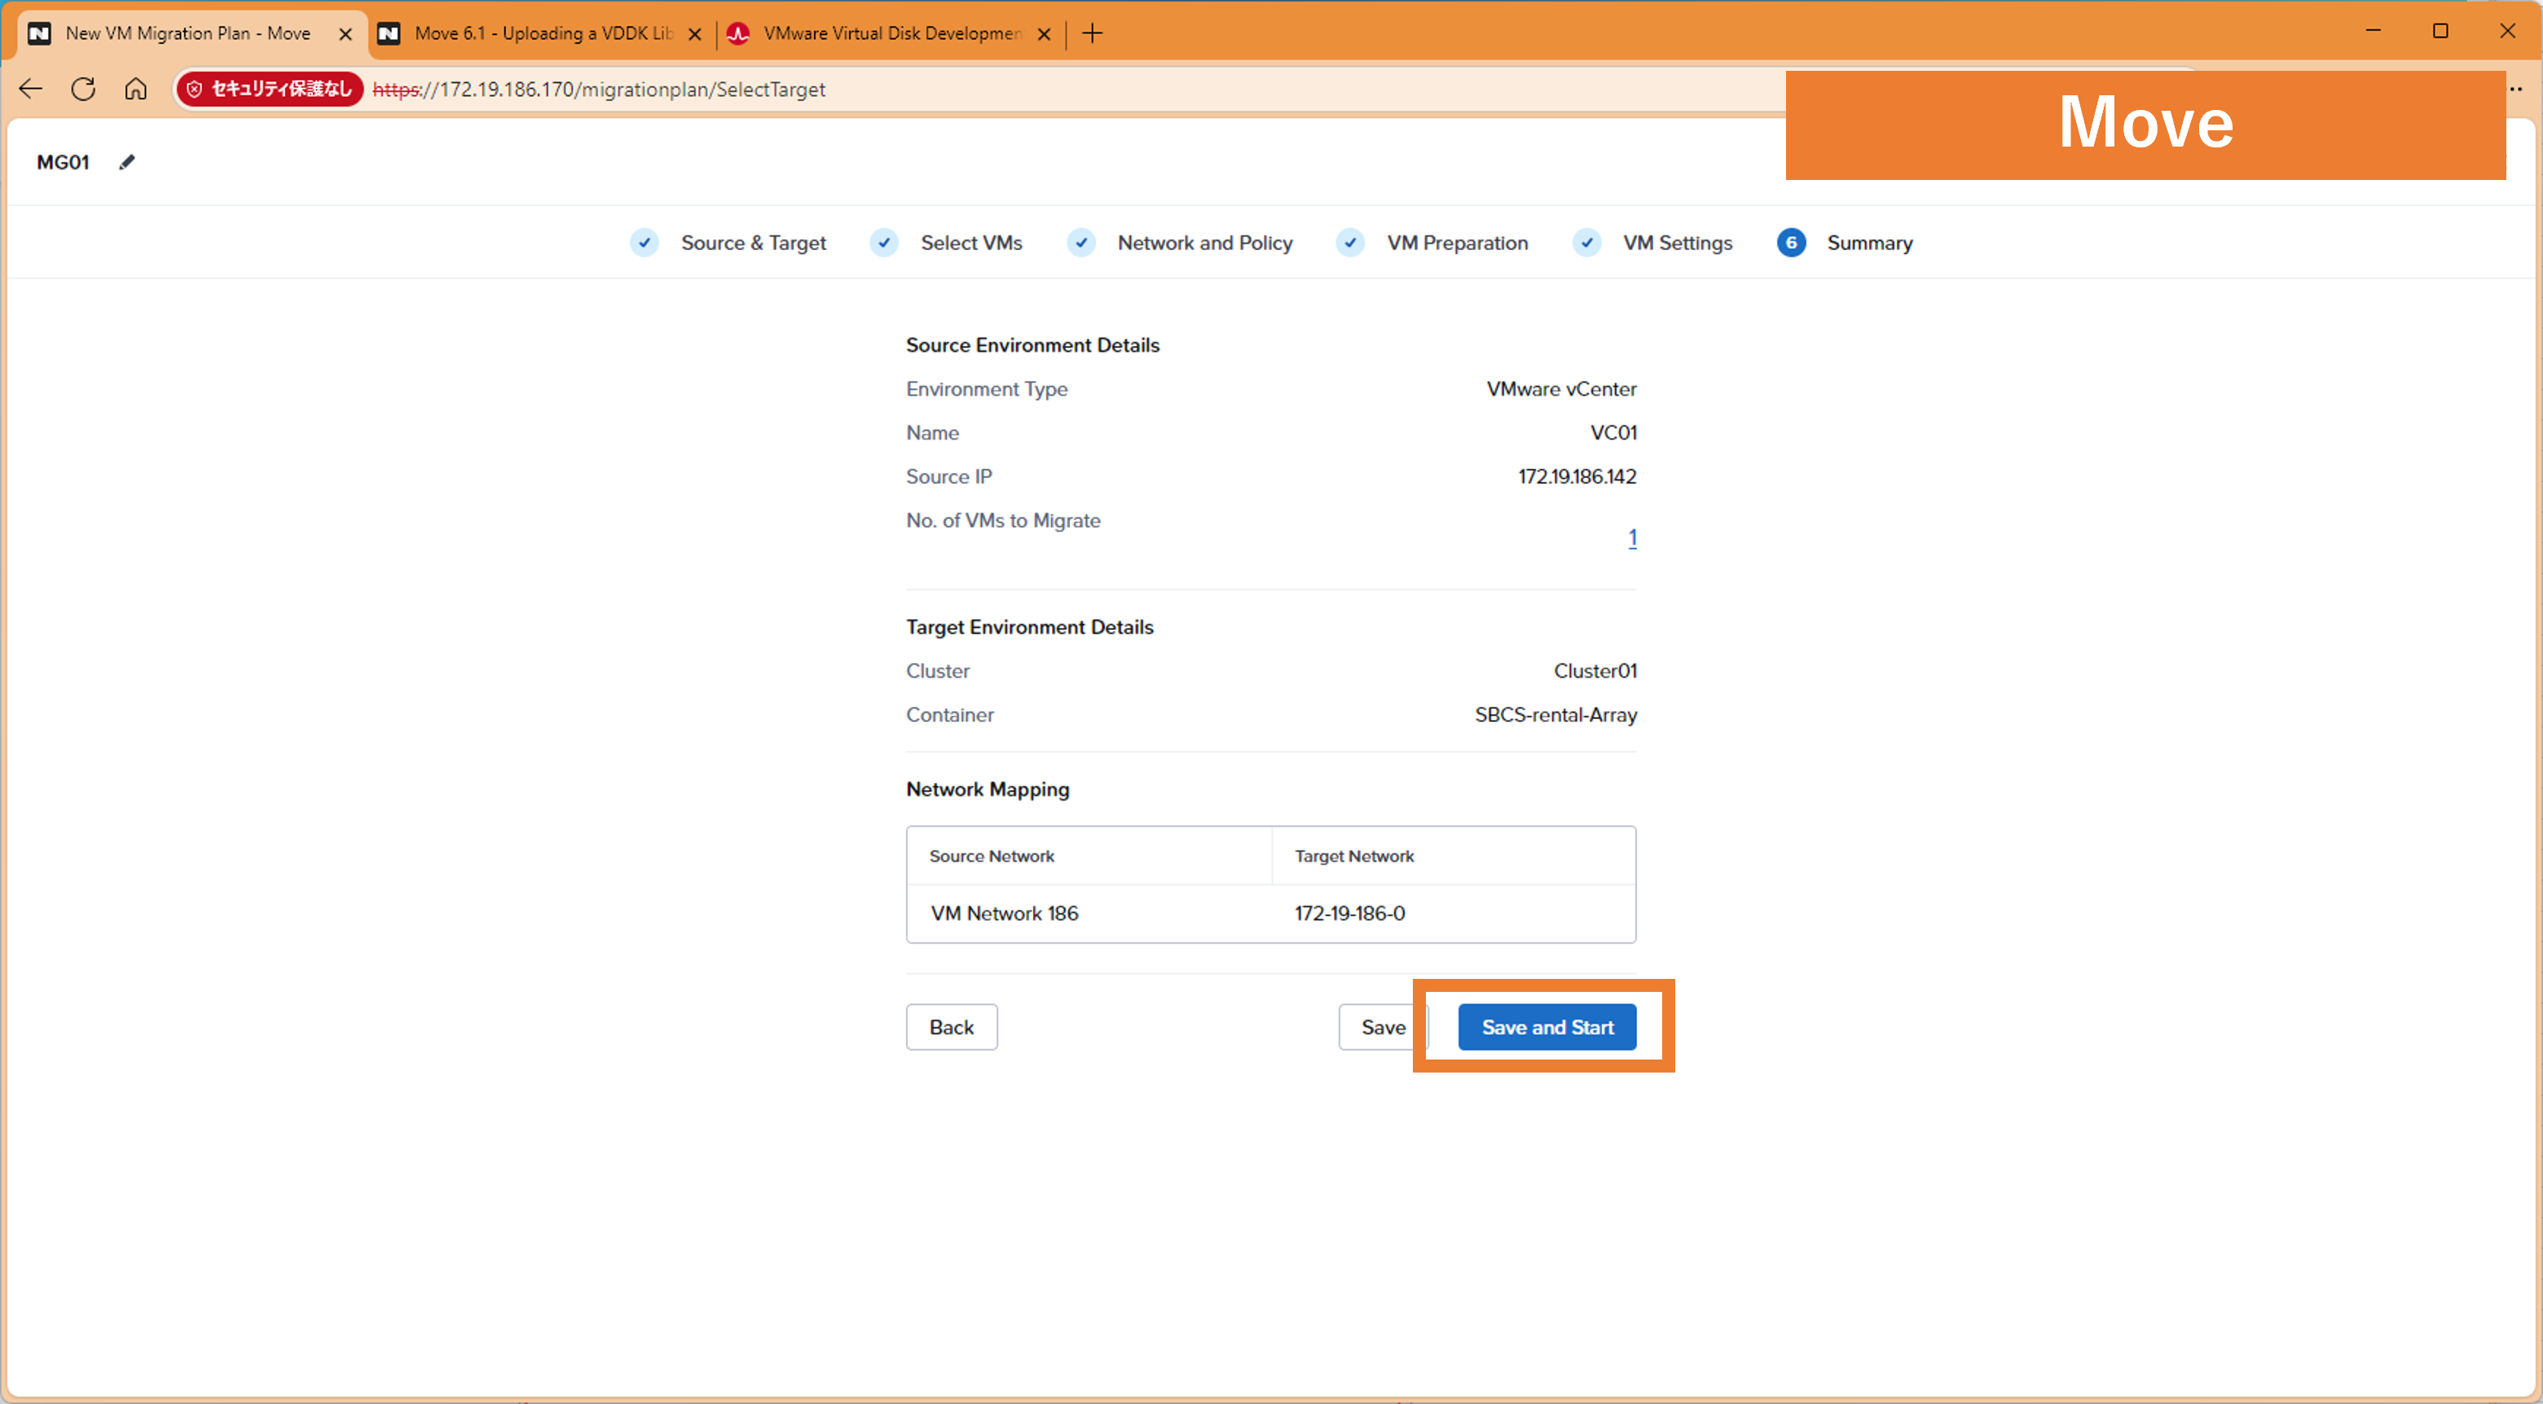This screenshot has width=2543, height=1404.
Task: Click the VM Settings step checkmark
Action: click(x=1587, y=243)
